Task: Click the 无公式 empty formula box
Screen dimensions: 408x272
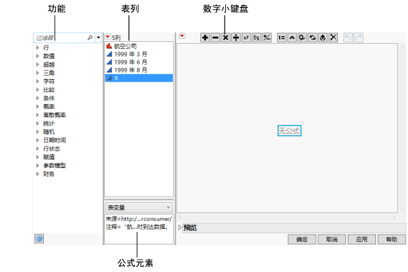Action: [289, 131]
